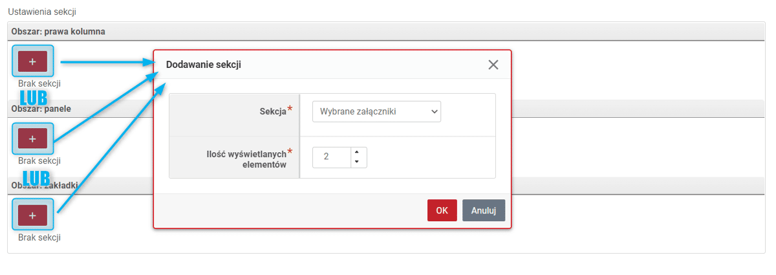The height and width of the screenshot is (275, 776).
Task: Select the Obszar: zakładki header
Action: [45, 185]
